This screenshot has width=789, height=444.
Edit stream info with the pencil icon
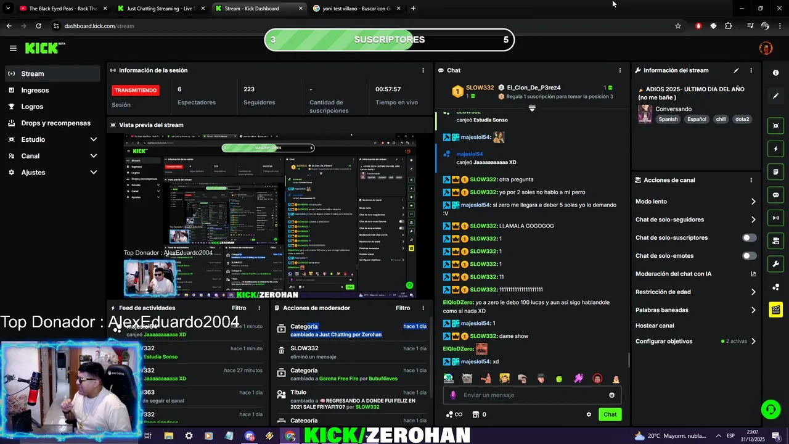click(736, 70)
